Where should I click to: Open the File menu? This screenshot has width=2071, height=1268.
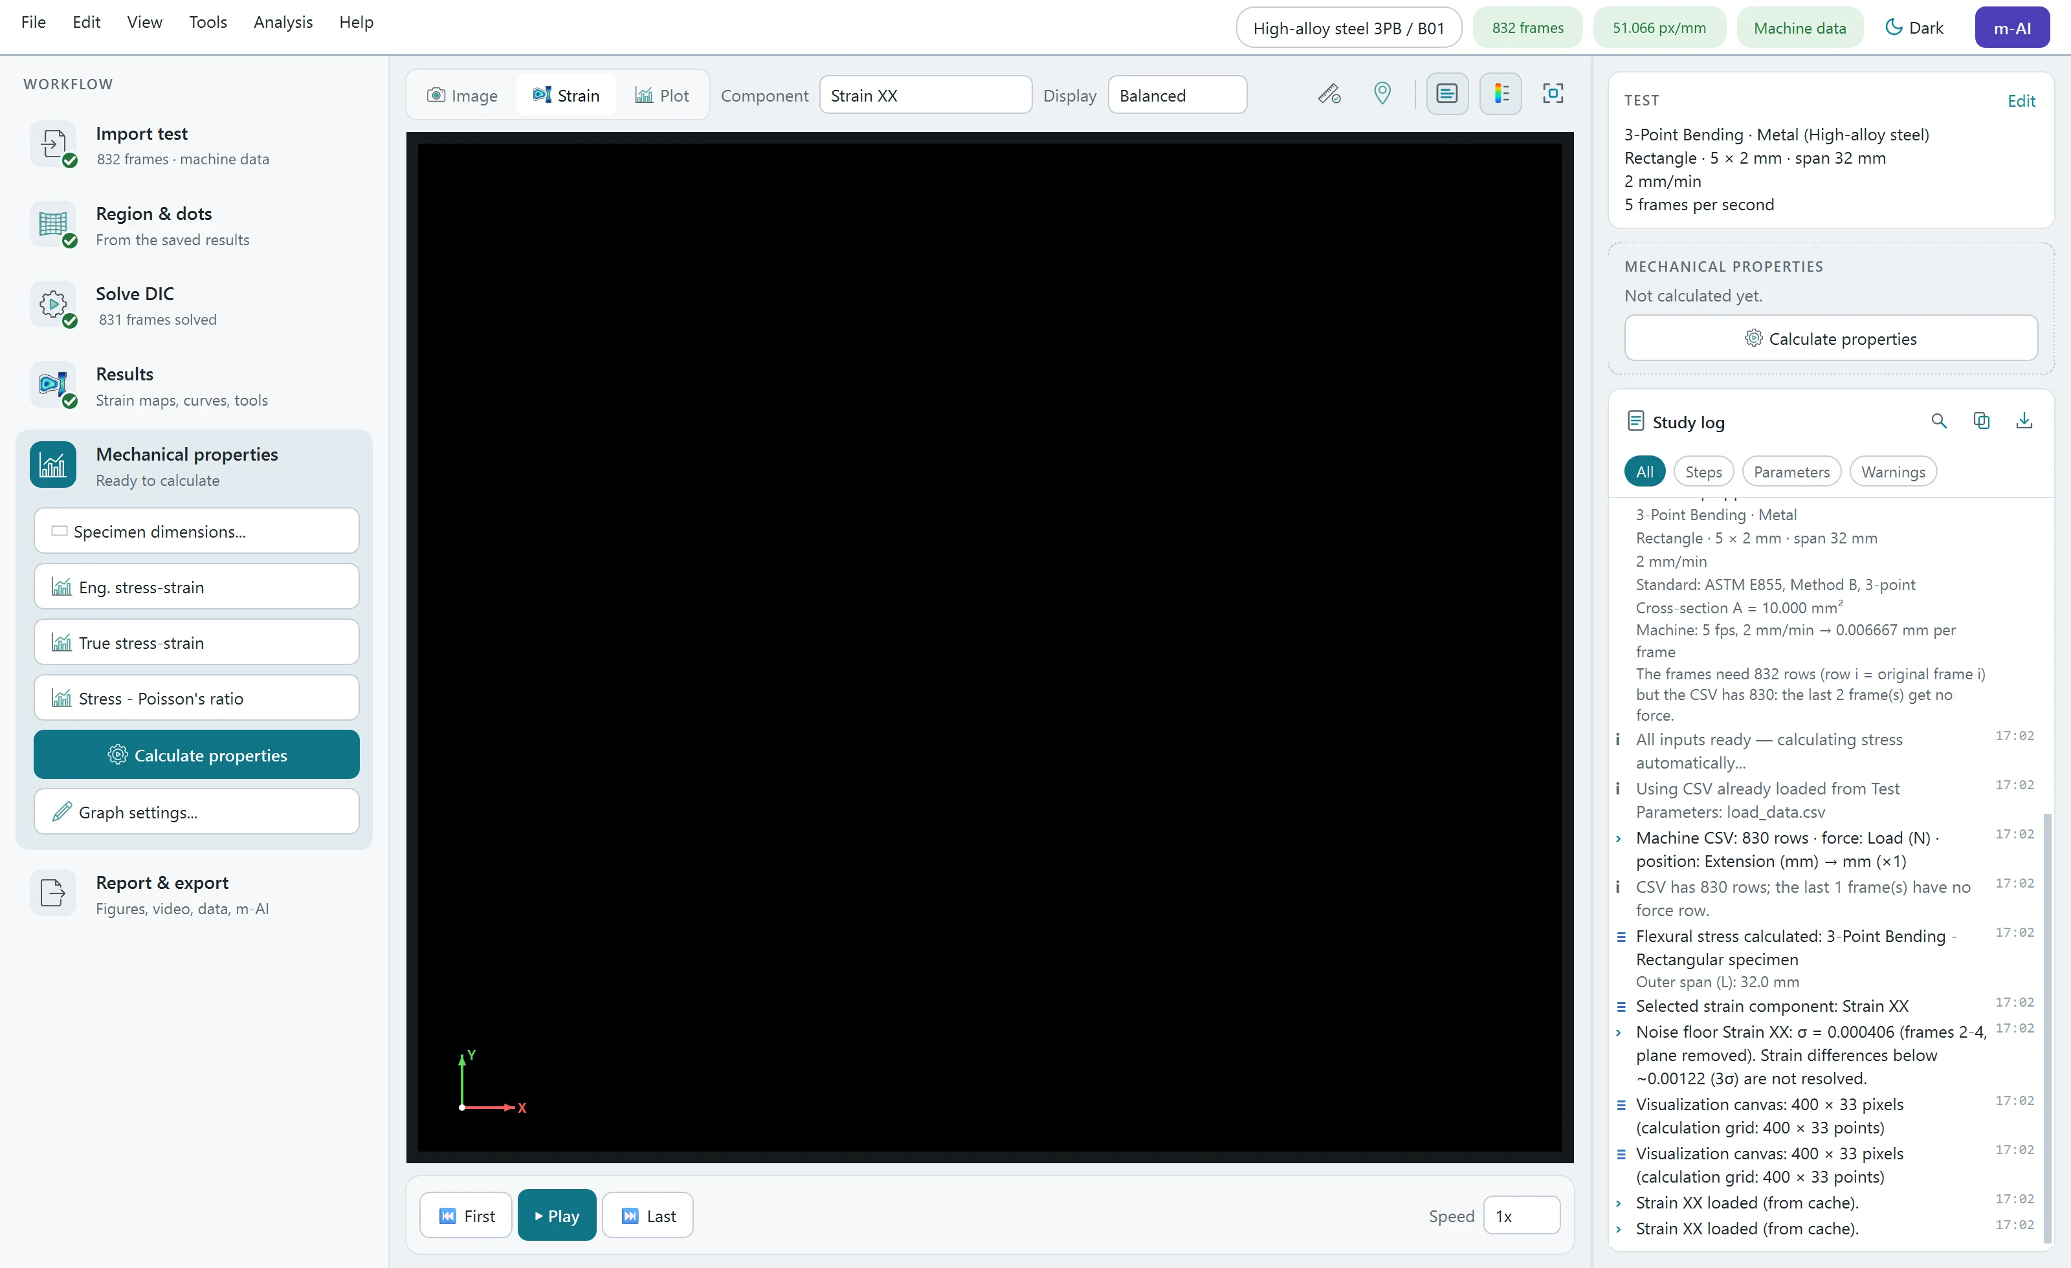[x=34, y=22]
